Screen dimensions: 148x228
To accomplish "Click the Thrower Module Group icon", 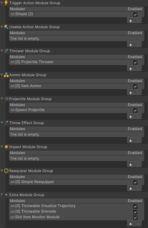I will pyautogui.click(x=6, y=51).
